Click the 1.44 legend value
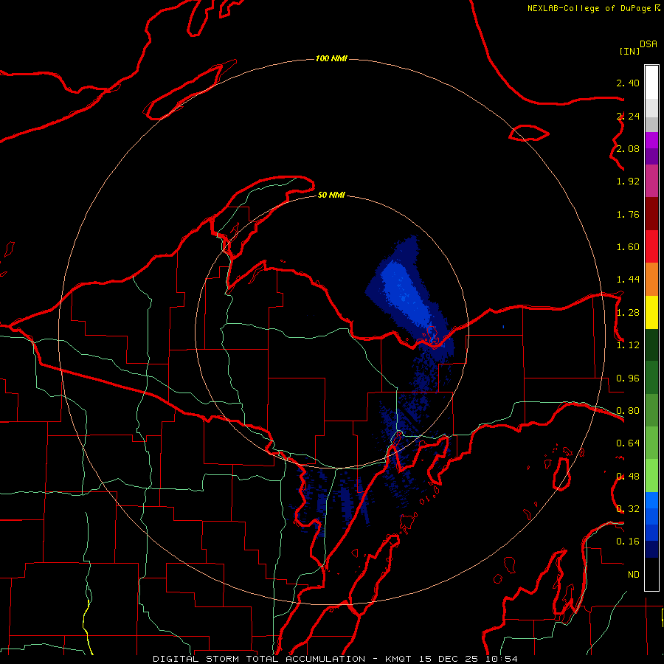The width and height of the screenshot is (664, 664). [x=628, y=280]
